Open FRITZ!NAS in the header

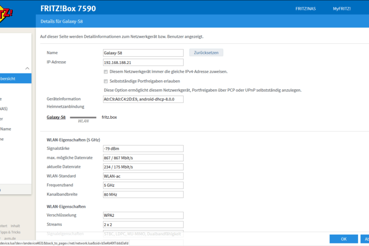coord(305,9)
